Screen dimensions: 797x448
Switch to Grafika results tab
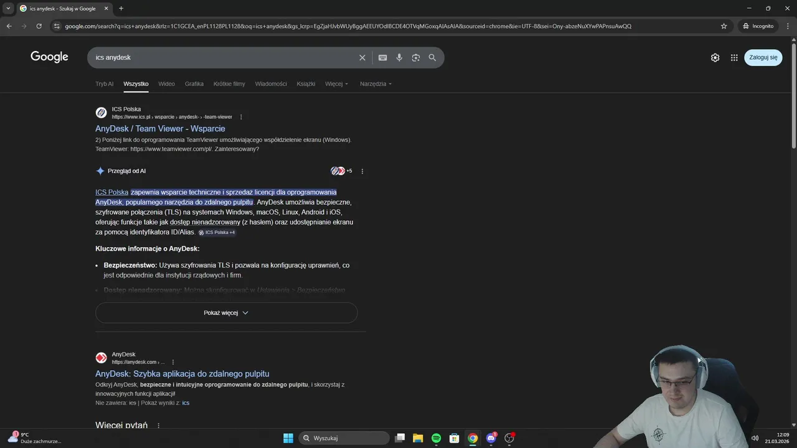[194, 84]
